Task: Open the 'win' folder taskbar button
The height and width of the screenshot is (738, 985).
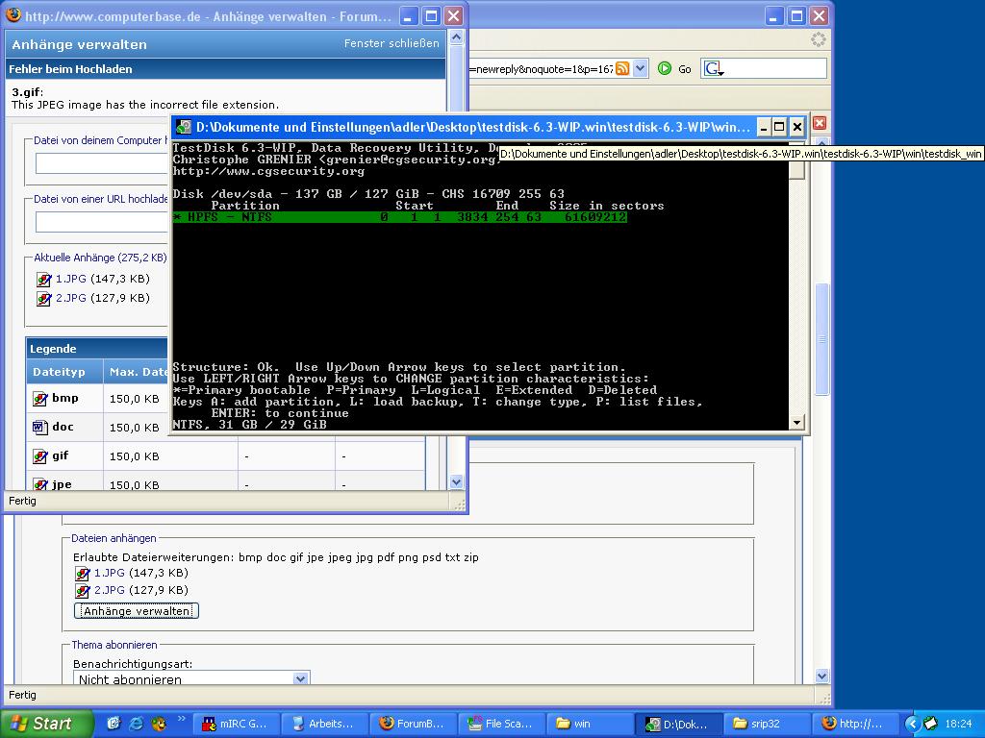Action: click(590, 724)
